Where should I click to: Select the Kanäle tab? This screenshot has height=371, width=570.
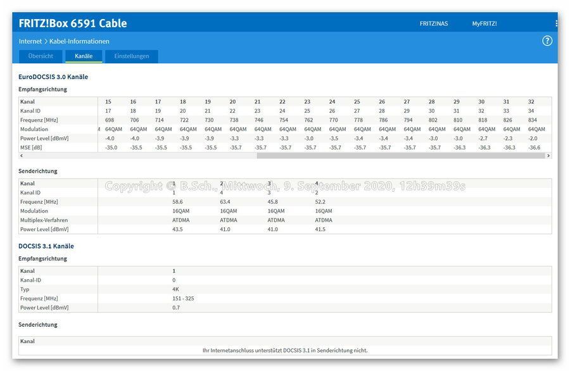(x=84, y=56)
